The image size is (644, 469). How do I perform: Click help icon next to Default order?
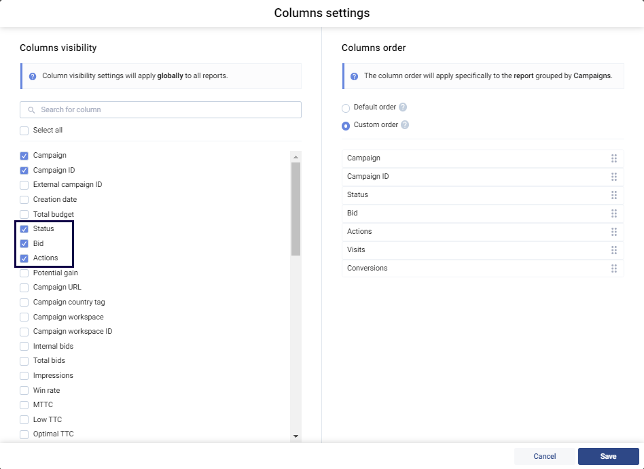coord(403,107)
